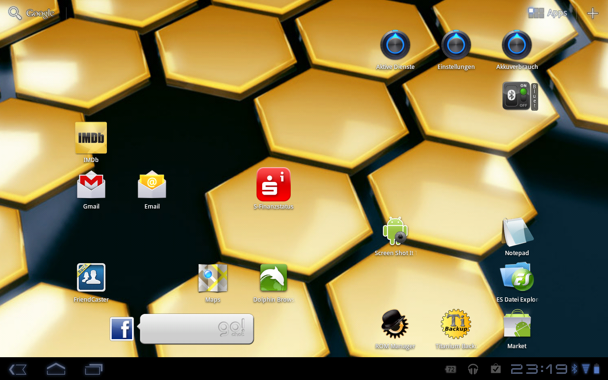
Task: Tap the plus button to customize home screen
Action: [x=593, y=13]
